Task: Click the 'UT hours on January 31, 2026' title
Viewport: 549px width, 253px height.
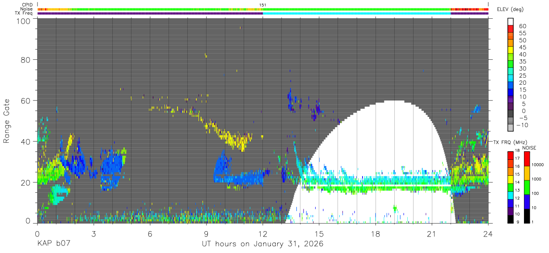Action: tap(262, 244)
